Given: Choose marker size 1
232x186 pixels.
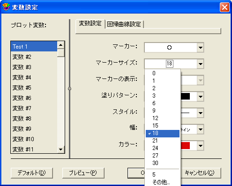Looking at the screenshot, I should click(163, 81).
